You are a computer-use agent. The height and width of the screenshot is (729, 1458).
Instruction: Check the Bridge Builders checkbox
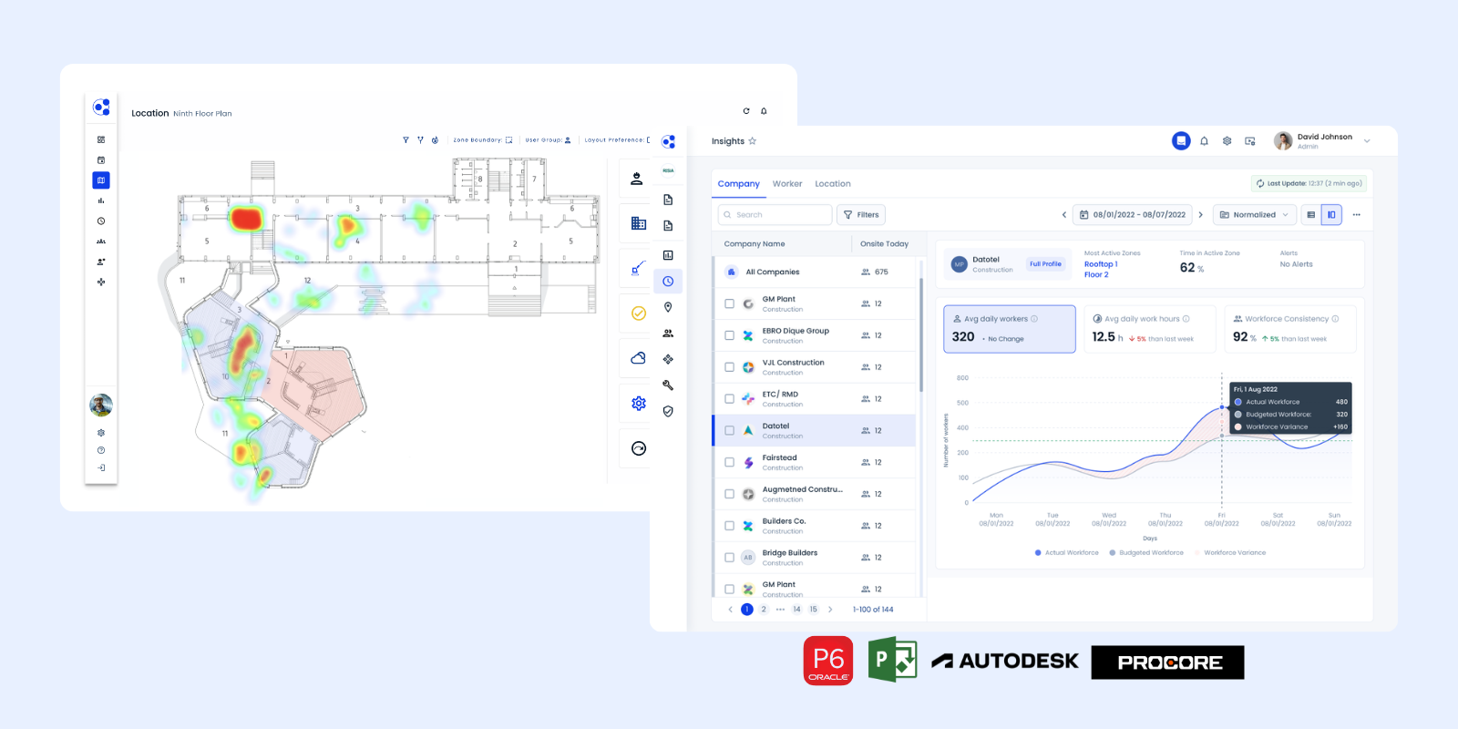(729, 558)
